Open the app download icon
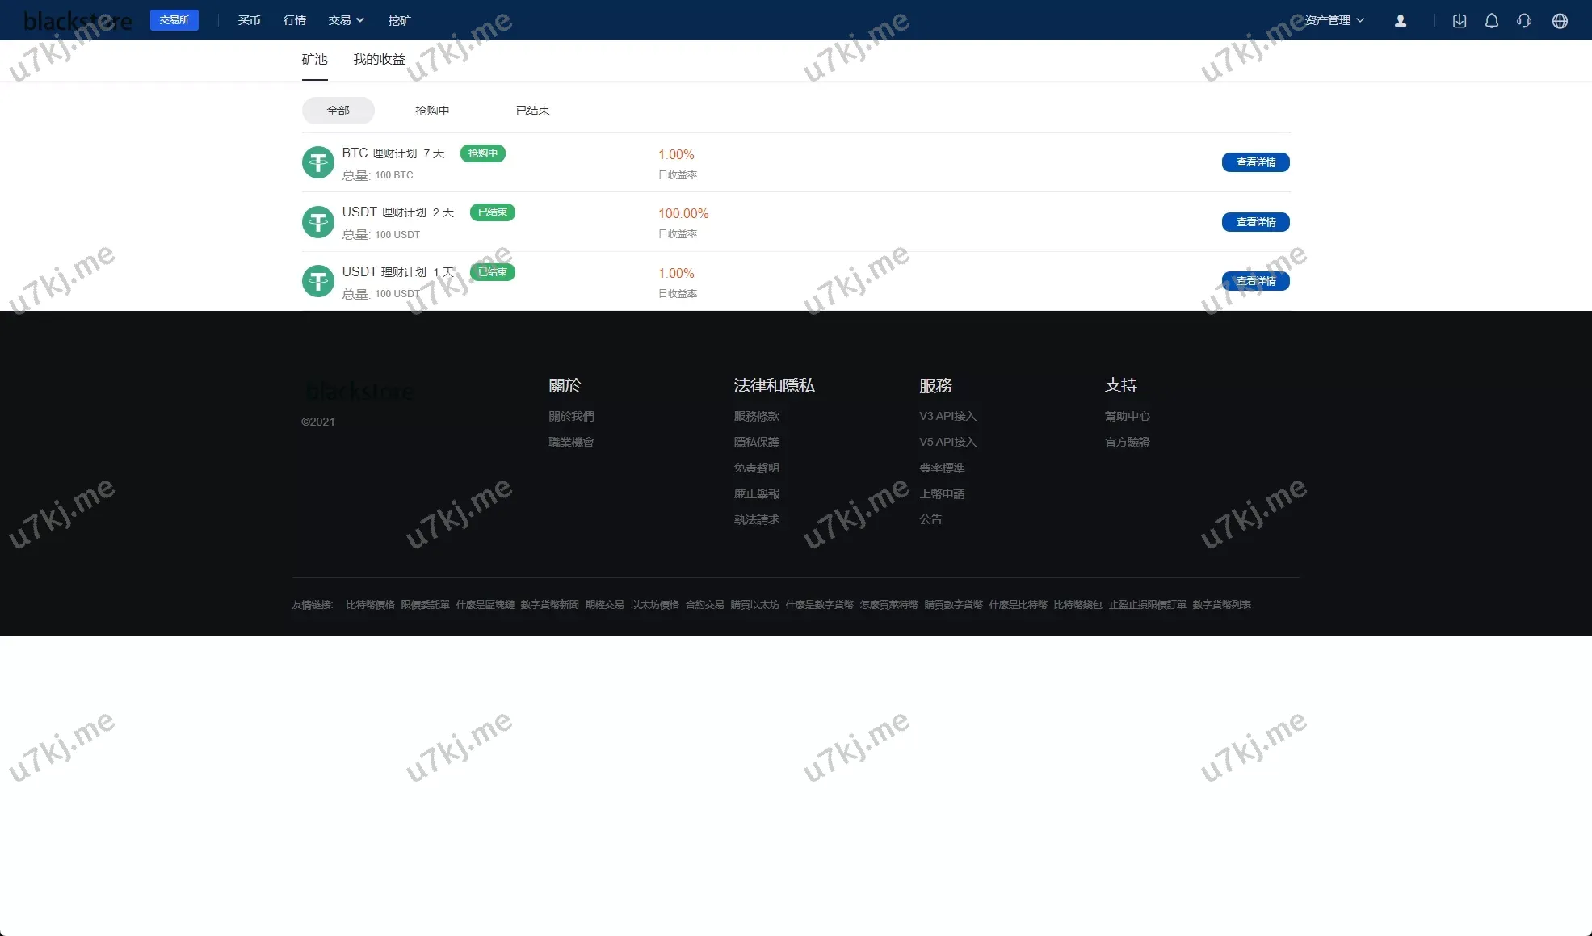 click(x=1460, y=21)
